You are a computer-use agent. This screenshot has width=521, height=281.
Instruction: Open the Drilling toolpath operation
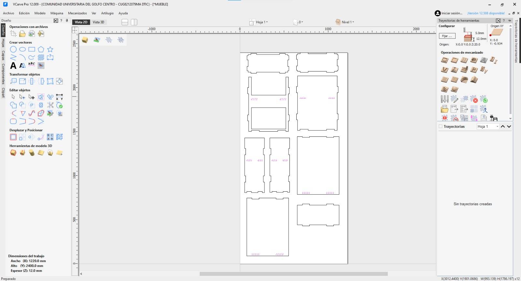464,60
